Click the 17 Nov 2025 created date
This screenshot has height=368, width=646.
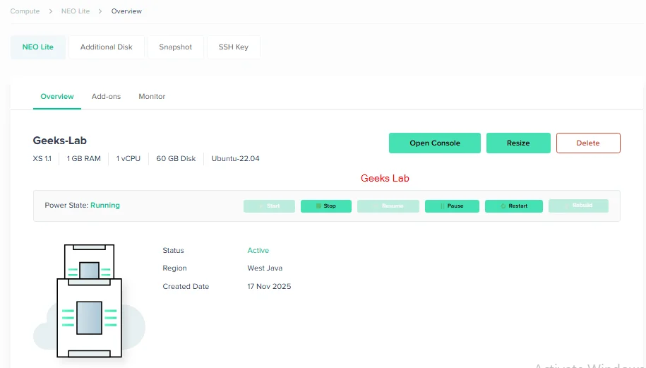point(269,286)
